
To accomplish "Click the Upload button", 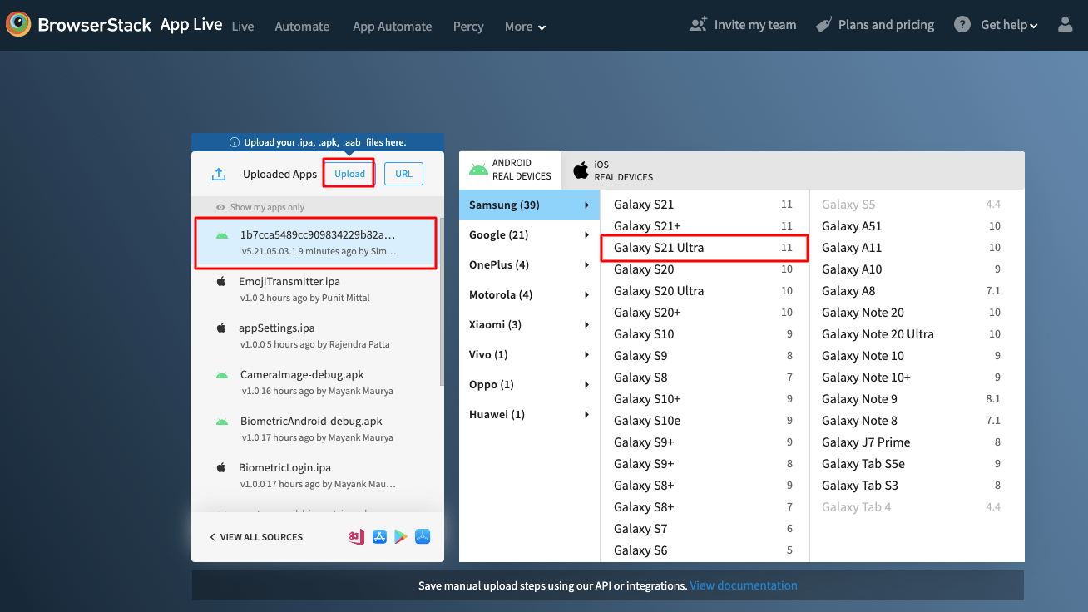I will [349, 173].
